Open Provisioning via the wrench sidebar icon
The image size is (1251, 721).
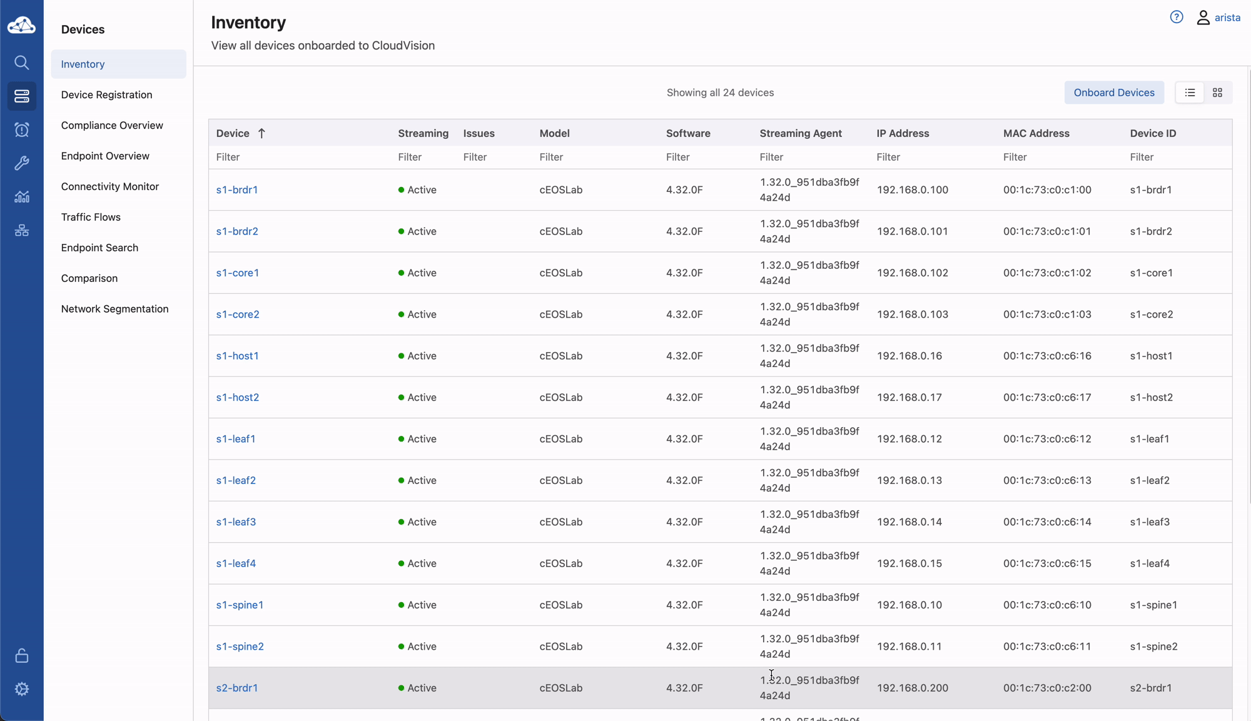point(21,163)
